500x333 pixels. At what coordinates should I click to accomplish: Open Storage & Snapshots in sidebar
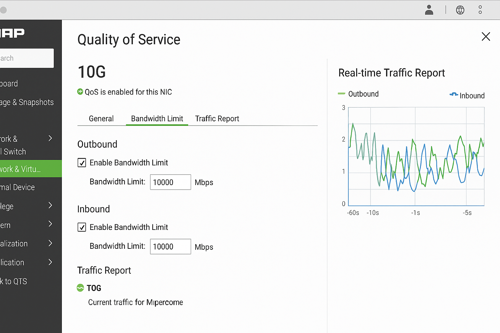(x=27, y=102)
